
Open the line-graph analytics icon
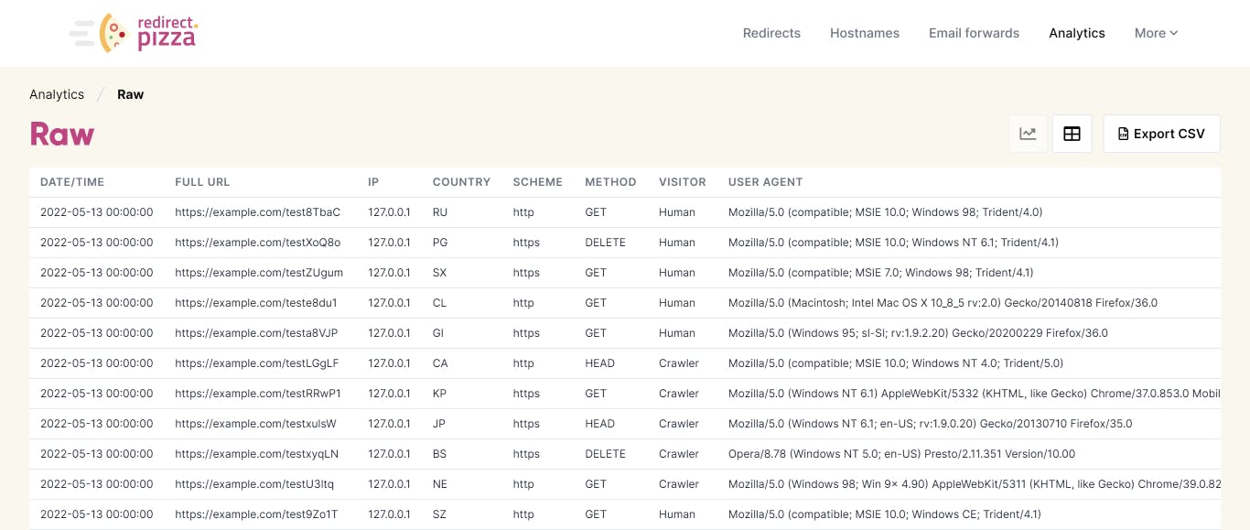(1028, 133)
